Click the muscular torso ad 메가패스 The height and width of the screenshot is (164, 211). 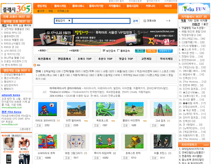tap(24, 143)
